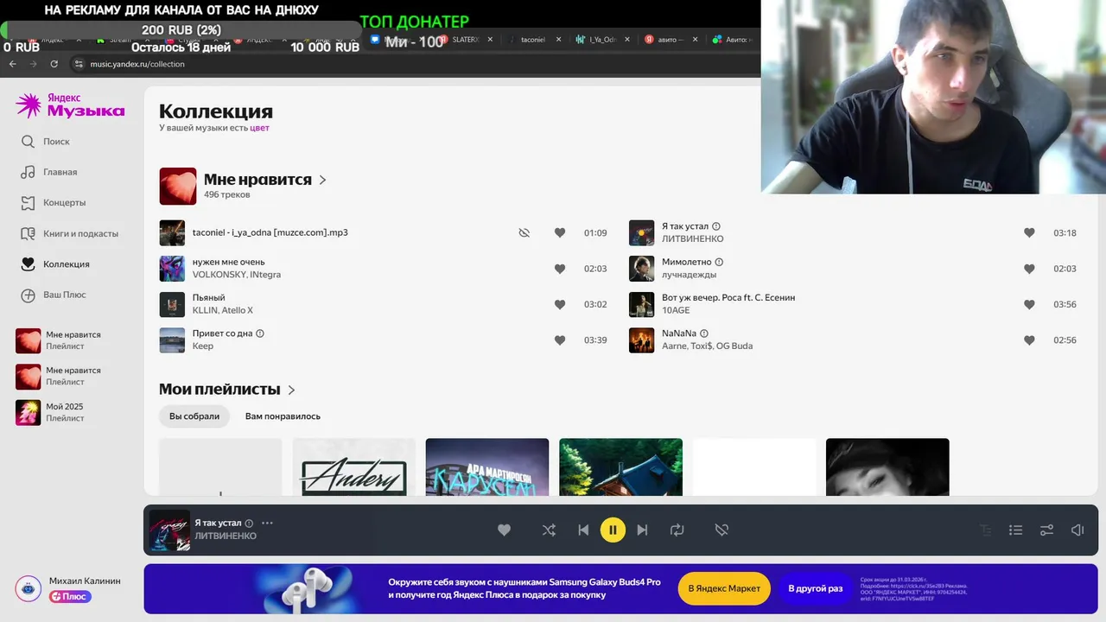Open the play queue list icon
The width and height of the screenshot is (1106, 622).
tap(1016, 530)
